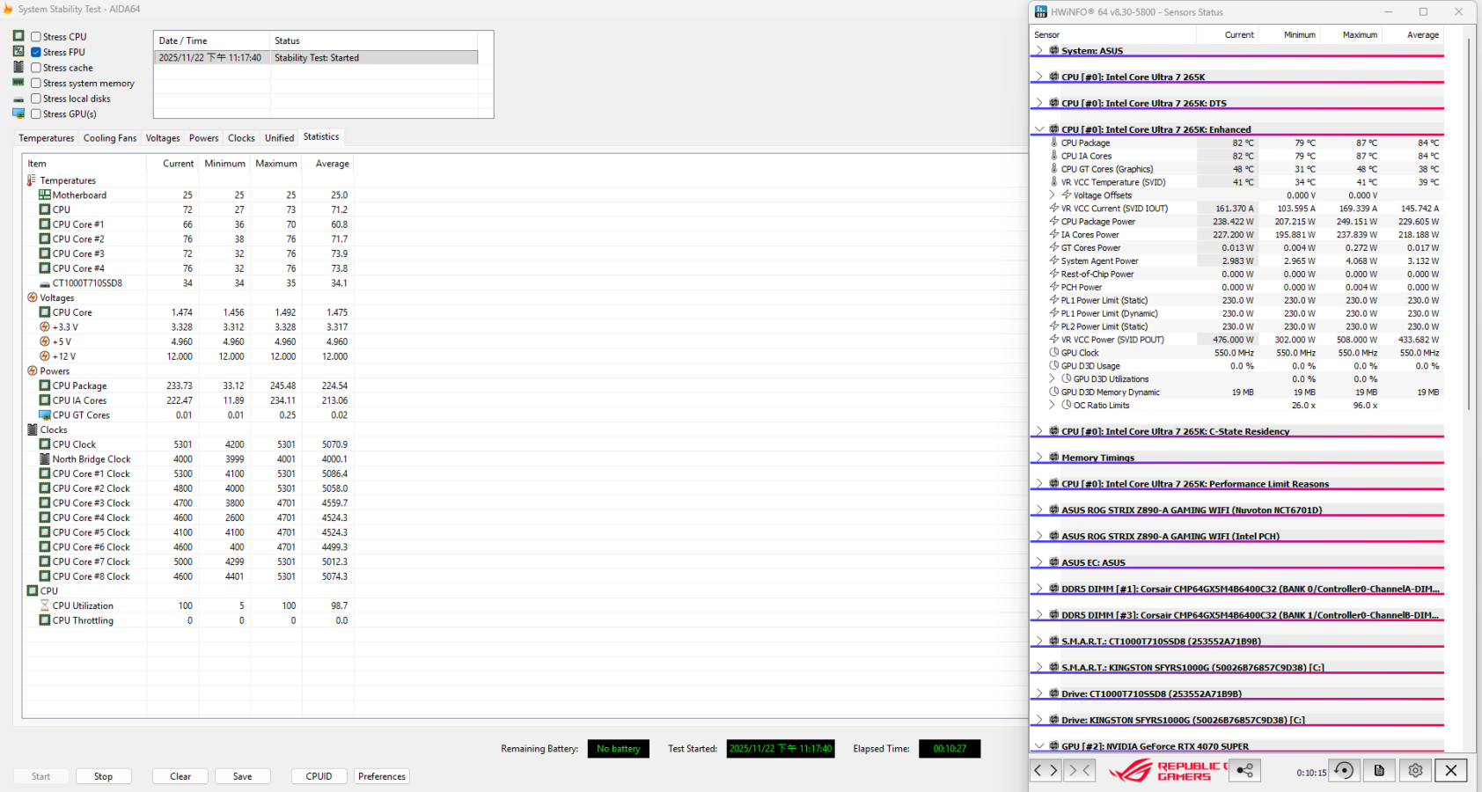Expand the OC Ratio Limits entry
1482x792 pixels.
(1053, 406)
